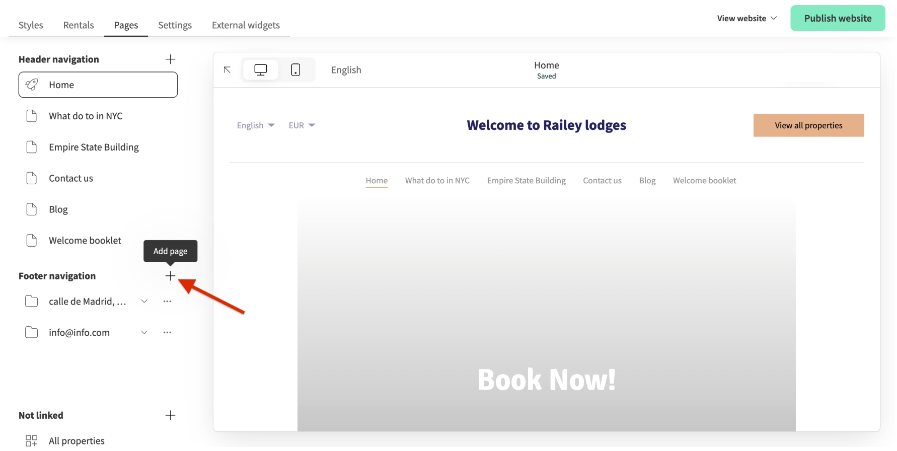Add a page to Footer navigation
Screen dimensions: 897x451
(170, 276)
